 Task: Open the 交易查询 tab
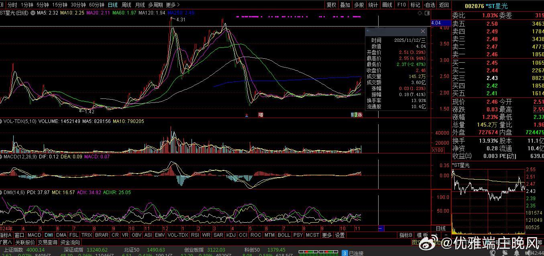click(x=48, y=242)
